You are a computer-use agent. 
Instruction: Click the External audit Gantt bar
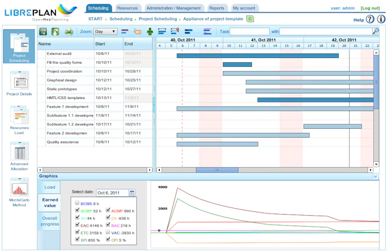coord(258,56)
